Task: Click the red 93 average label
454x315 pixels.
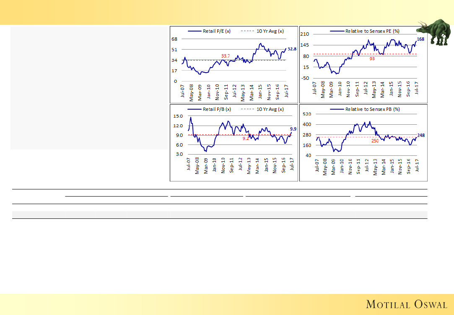Action: [372, 59]
